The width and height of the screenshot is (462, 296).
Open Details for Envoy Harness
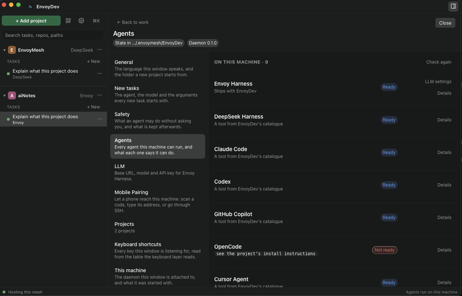click(444, 93)
